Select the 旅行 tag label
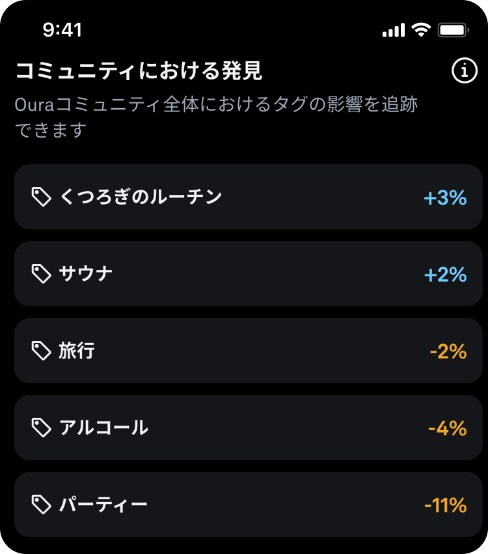 77,351
